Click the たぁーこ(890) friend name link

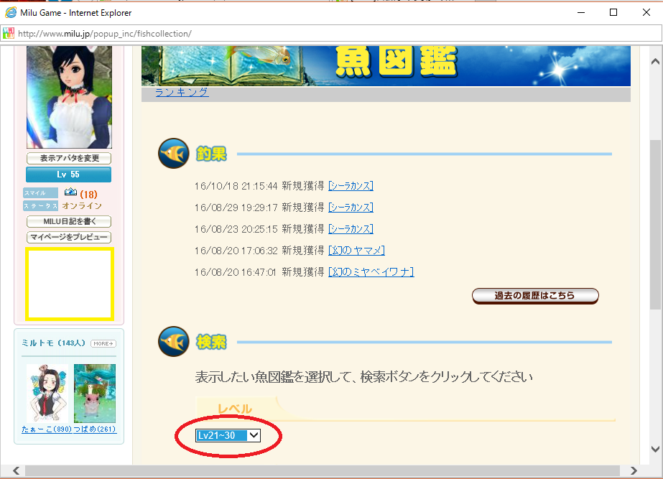(x=47, y=429)
